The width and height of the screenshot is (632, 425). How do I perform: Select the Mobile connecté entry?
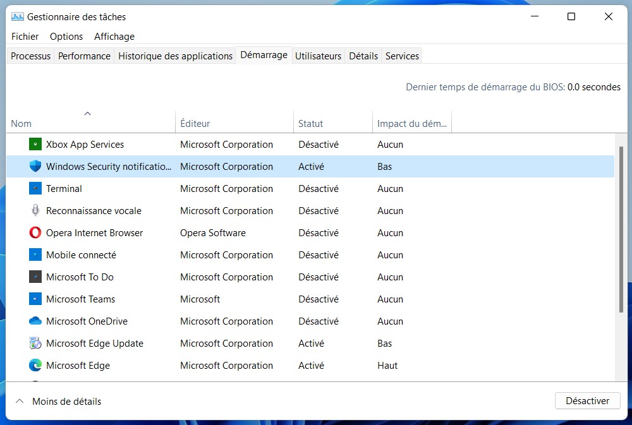[81, 255]
